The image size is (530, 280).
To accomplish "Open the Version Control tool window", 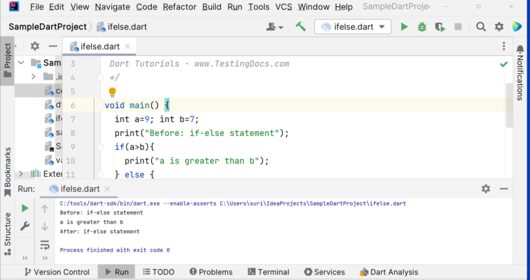I will 57,272.
